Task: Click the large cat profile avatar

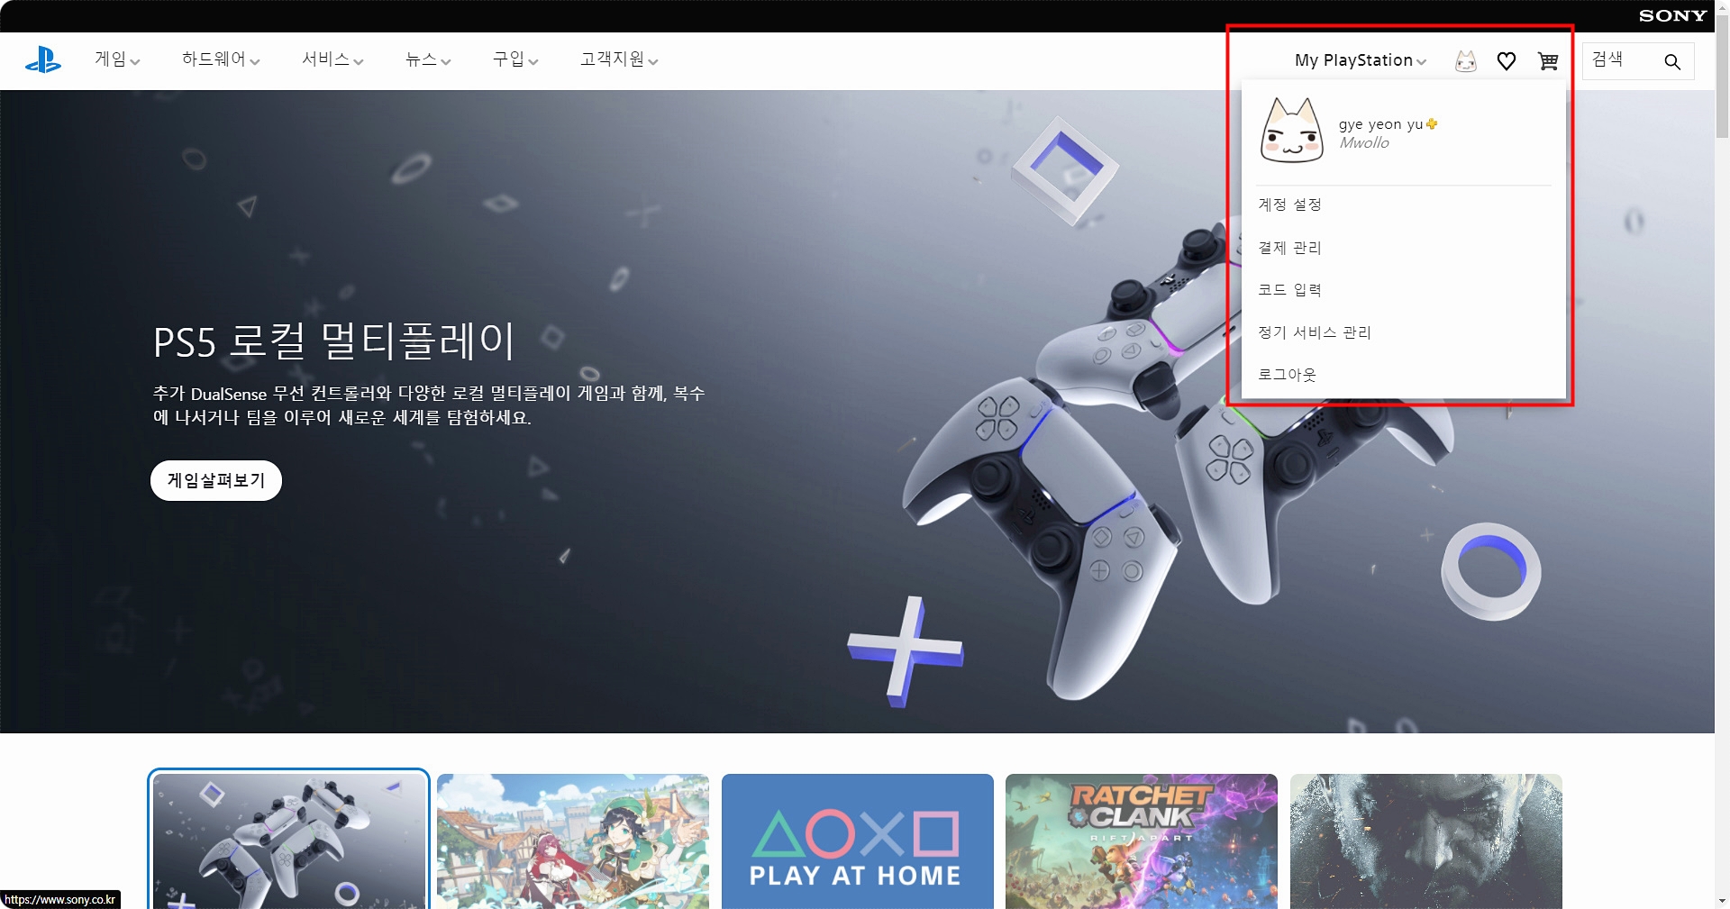Action: pyautogui.click(x=1291, y=131)
